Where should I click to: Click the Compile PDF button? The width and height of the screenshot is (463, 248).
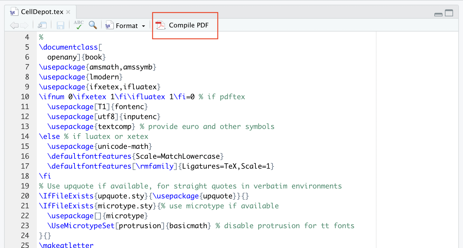(x=182, y=25)
